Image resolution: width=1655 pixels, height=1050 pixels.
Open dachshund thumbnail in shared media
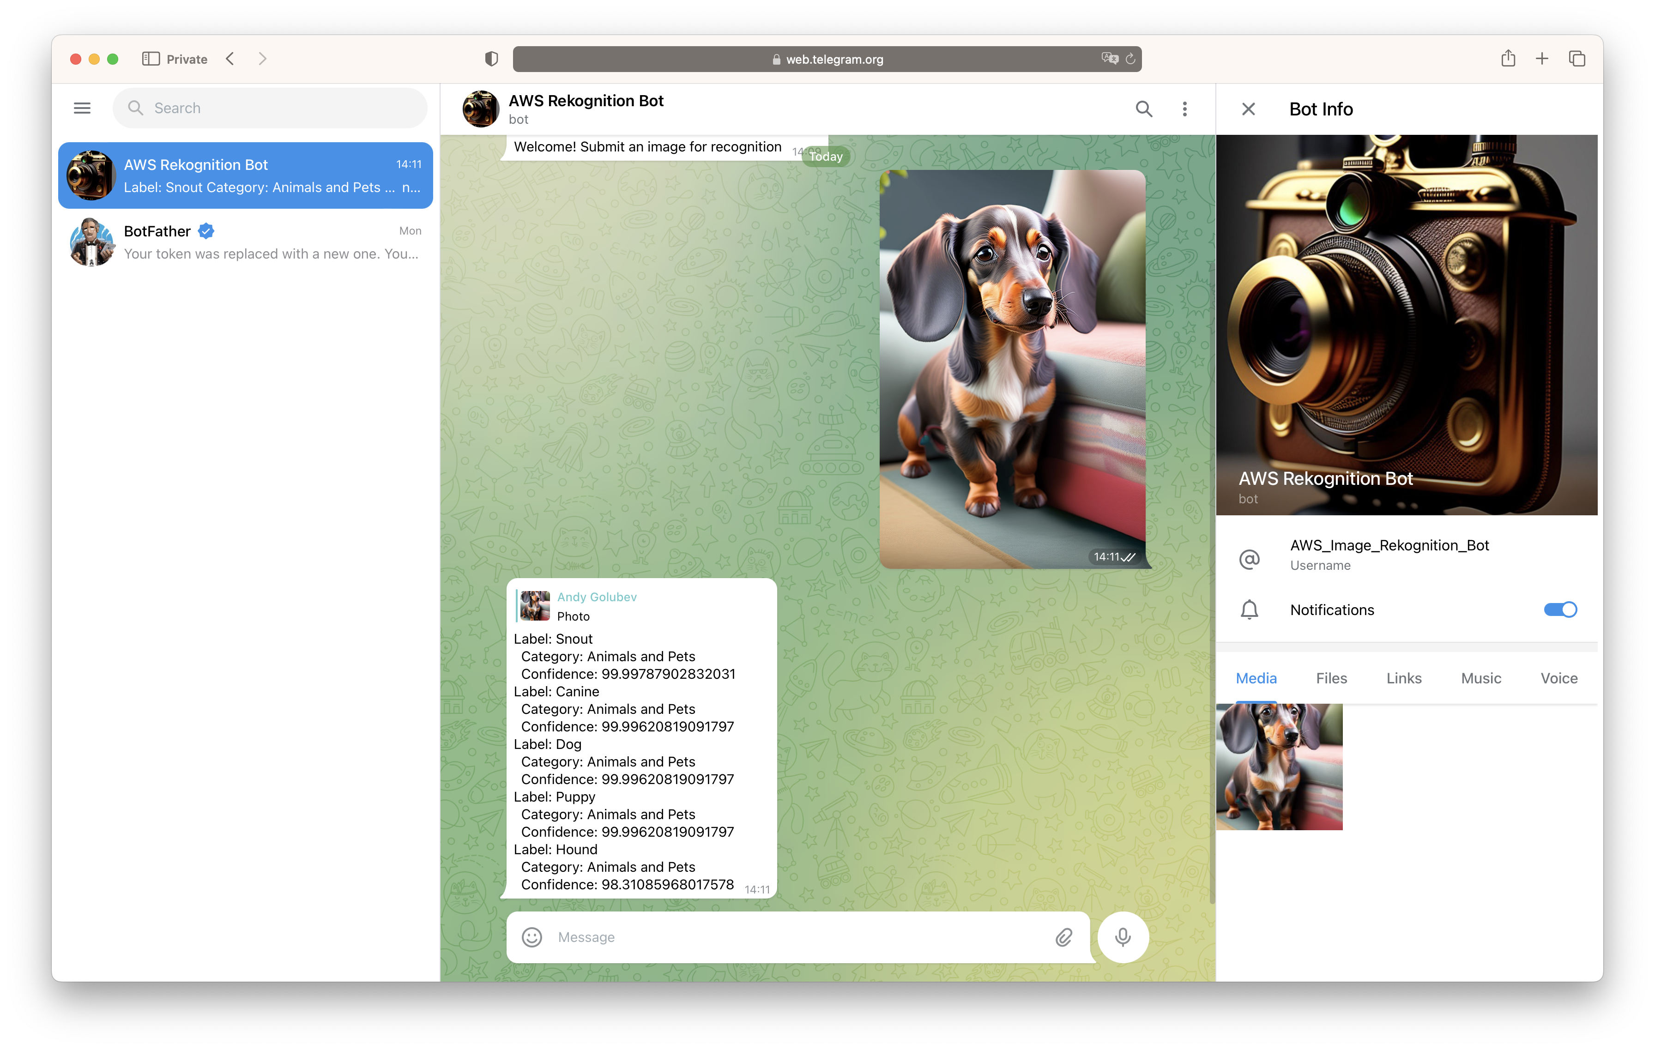1279,766
